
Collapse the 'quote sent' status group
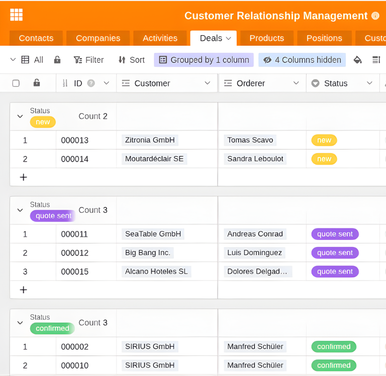[20, 210]
